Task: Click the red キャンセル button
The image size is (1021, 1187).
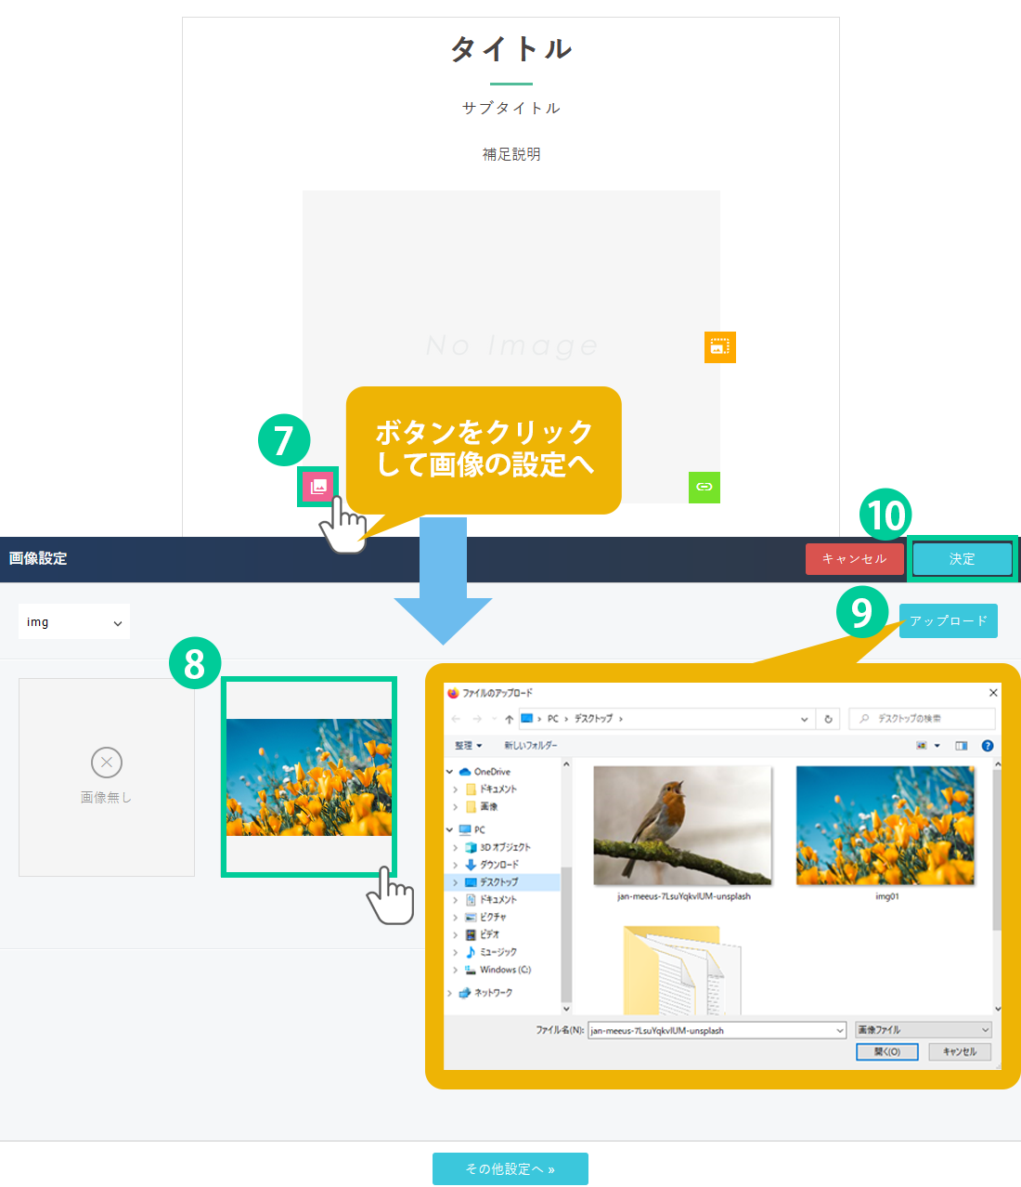Action: (x=854, y=559)
